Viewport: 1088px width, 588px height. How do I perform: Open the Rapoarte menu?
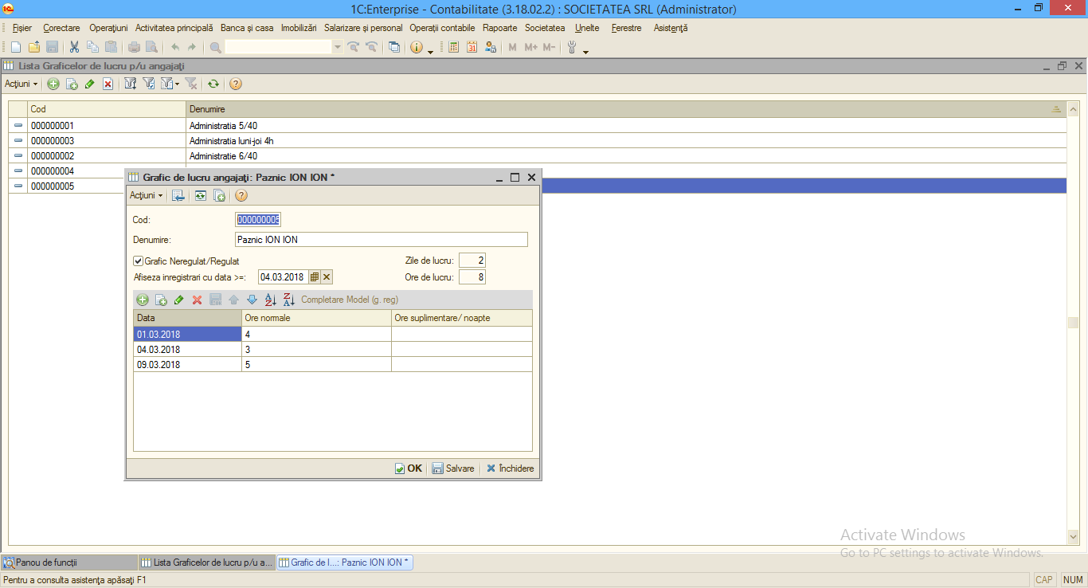[x=500, y=28]
